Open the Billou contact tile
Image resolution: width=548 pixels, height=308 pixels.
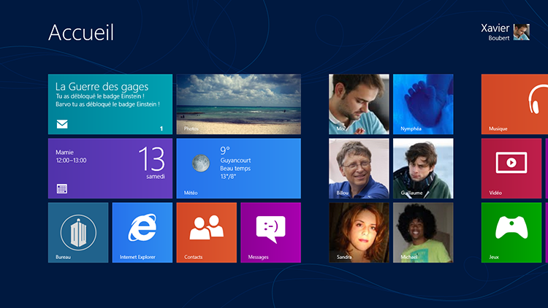pyautogui.click(x=359, y=169)
